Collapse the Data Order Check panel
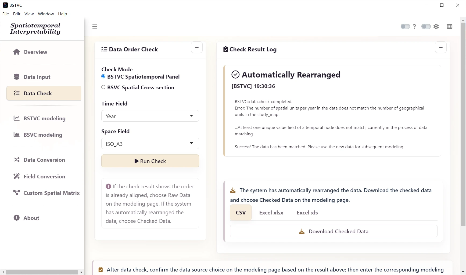Screen dimensions: 466x275 pos(197,47)
